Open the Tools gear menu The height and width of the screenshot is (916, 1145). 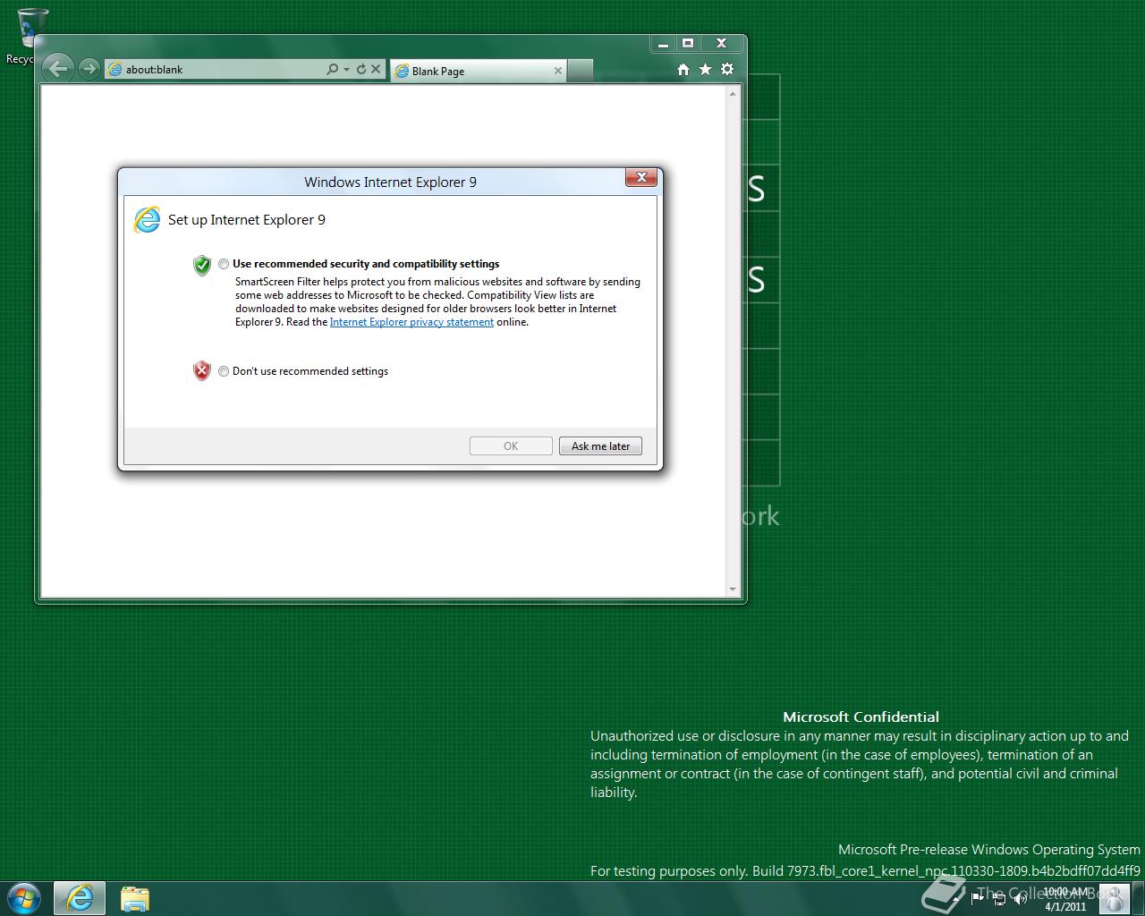(727, 69)
